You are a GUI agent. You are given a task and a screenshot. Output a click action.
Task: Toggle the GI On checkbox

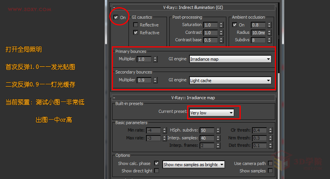116,17
